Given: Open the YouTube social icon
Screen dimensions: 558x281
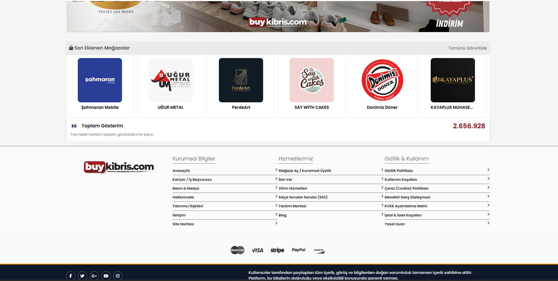Looking at the screenshot, I should [x=106, y=276].
